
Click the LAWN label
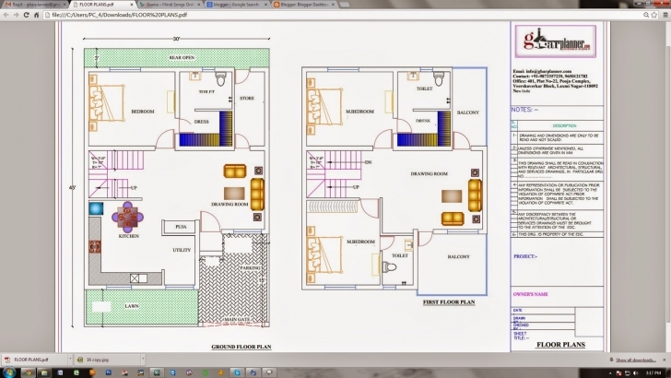coord(132,306)
